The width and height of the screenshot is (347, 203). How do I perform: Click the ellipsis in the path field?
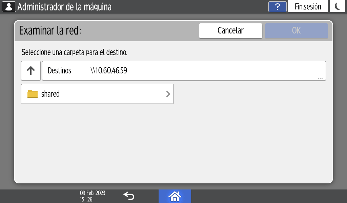click(320, 78)
